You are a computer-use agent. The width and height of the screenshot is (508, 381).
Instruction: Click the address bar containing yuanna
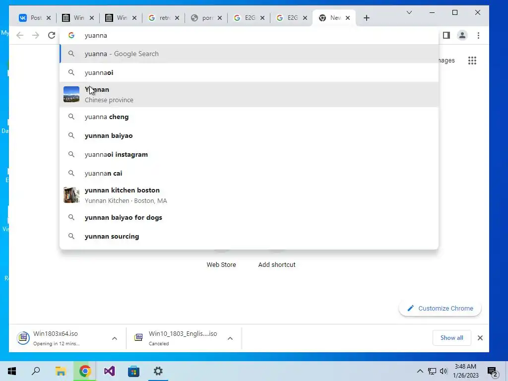249,35
